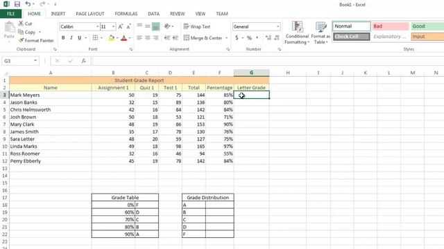444x249 pixels.
Task: Undo the last action
Action: point(28,4)
